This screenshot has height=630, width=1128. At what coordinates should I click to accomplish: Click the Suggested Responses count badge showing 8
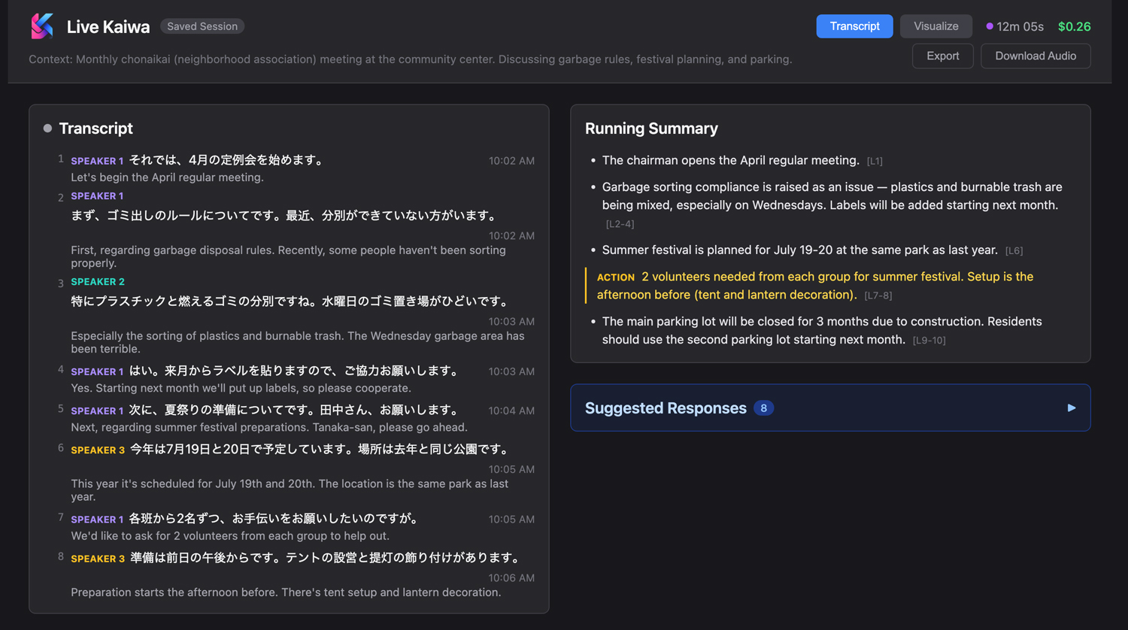pyautogui.click(x=763, y=407)
